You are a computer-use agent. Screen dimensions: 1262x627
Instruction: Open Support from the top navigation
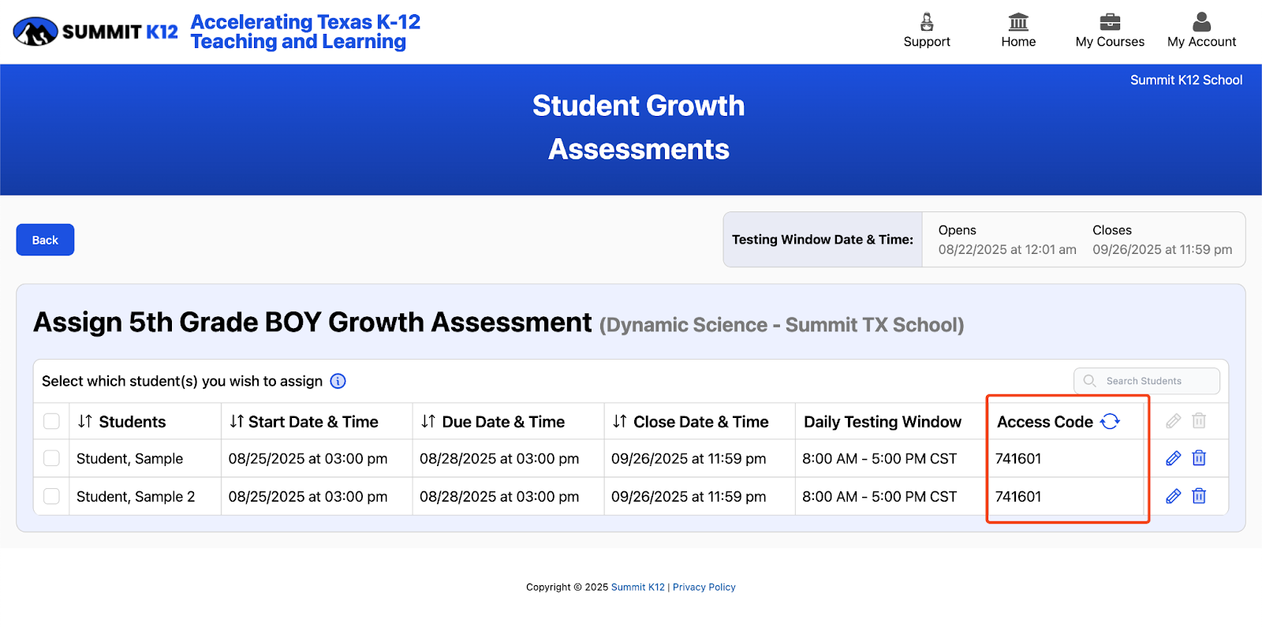(927, 32)
